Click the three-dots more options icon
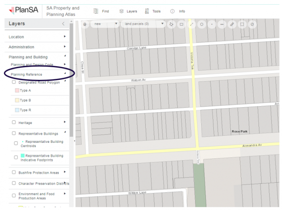282x210 pixels. point(222,24)
